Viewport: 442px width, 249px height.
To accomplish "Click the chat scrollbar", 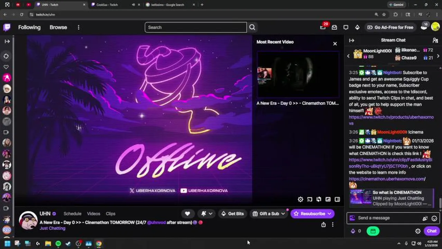I will coord(440,203).
